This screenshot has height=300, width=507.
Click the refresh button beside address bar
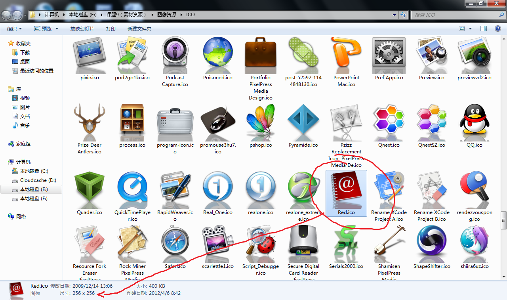pyautogui.click(x=403, y=15)
